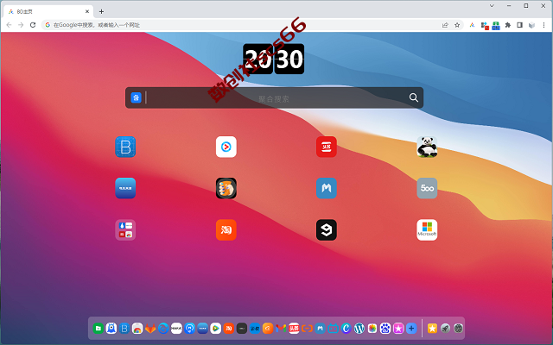Viewport: 553px width, 345px height.
Task: Toggle the browser side panel
Action: click(519, 25)
